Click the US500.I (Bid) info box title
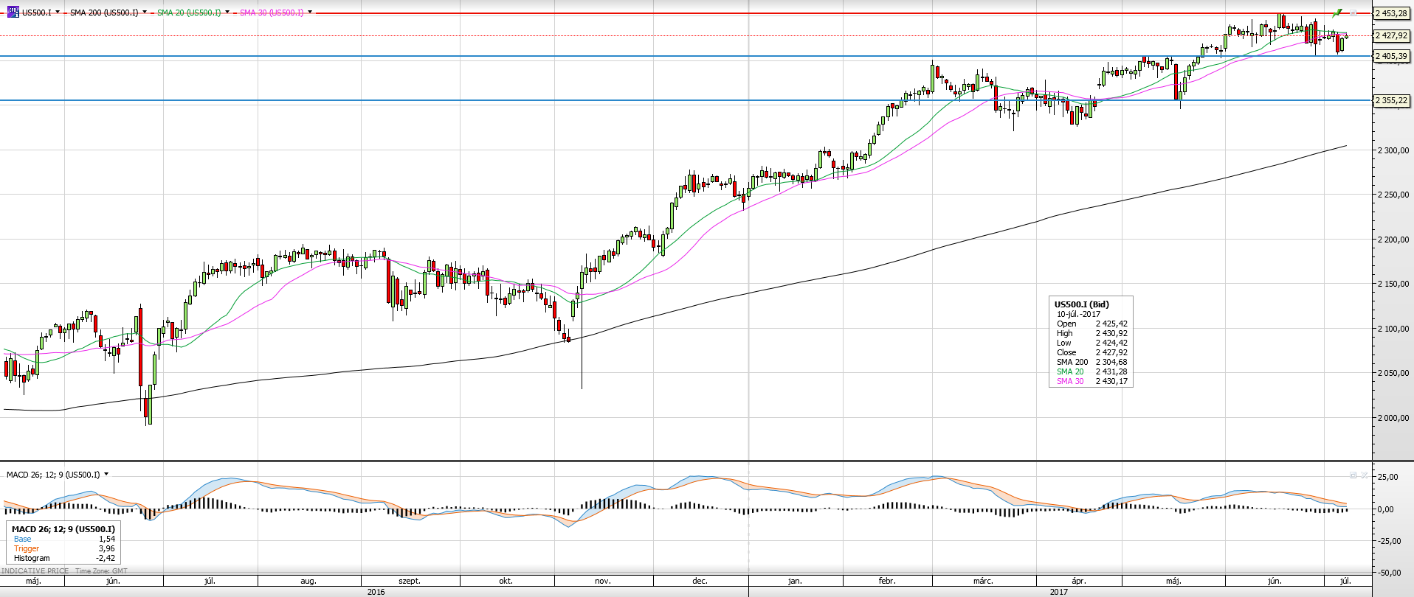1414x597 pixels. [x=1081, y=304]
